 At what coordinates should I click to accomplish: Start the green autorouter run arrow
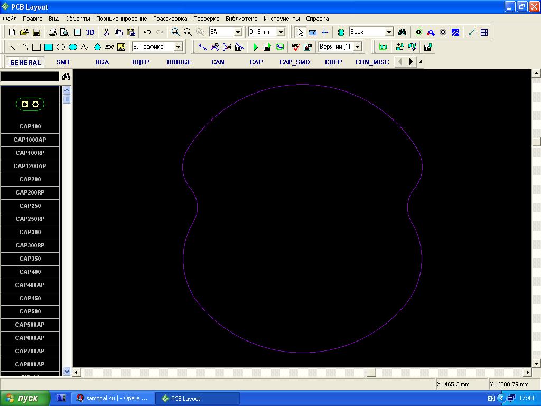pyautogui.click(x=255, y=47)
